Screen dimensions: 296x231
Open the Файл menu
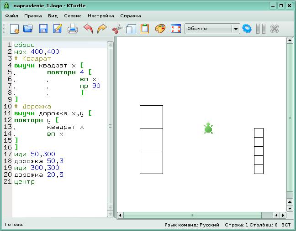(11, 15)
